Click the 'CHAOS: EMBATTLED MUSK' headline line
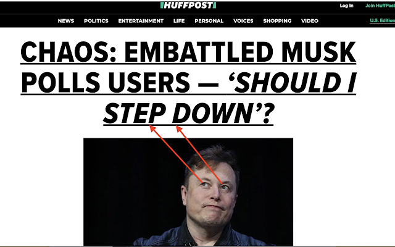The image size is (395, 247). point(188,52)
